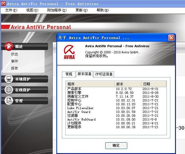Open the 更新(U) menu
The width and height of the screenshot is (185, 154).
click(81, 10)
